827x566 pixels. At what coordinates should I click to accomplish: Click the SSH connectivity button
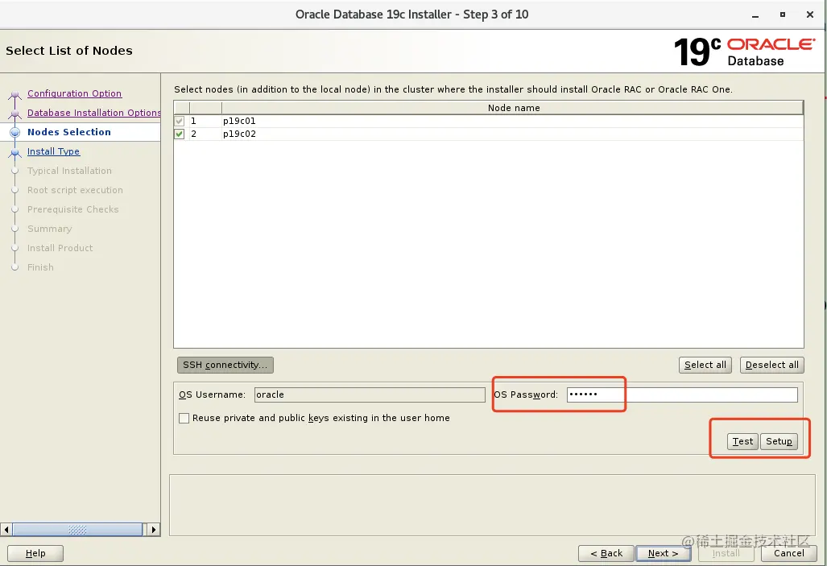point(225,365)
